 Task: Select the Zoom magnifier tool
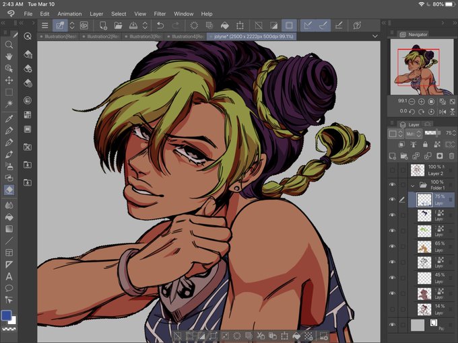[9, 44]
